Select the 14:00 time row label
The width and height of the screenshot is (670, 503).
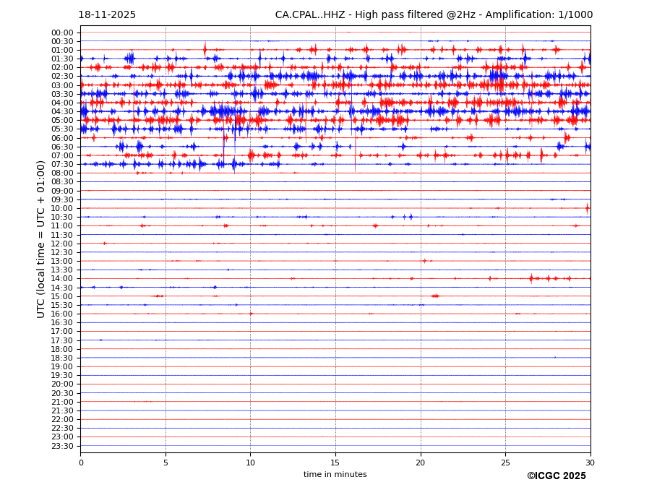62,279
